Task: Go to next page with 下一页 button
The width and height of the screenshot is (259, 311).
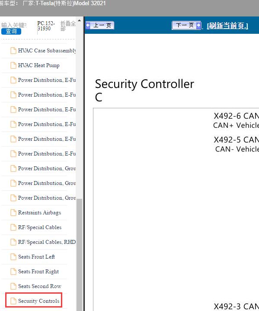Action: point(186,26)
